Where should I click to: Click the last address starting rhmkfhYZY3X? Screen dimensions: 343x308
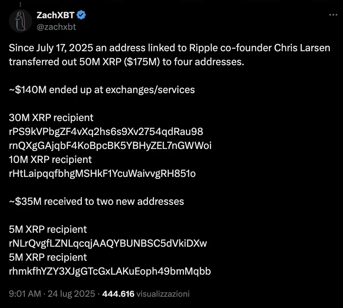point(110,272)
